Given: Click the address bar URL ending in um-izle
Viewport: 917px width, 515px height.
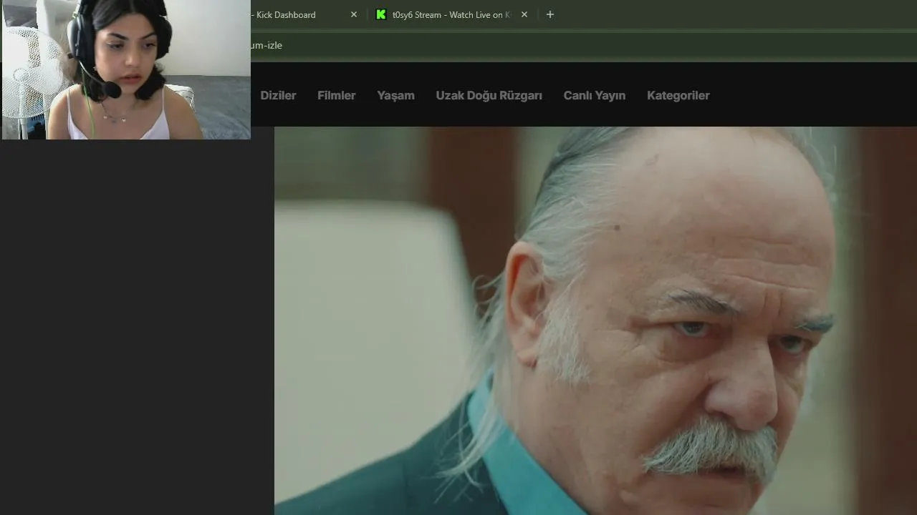Looking at the screenshot, I should pos(267,45).
